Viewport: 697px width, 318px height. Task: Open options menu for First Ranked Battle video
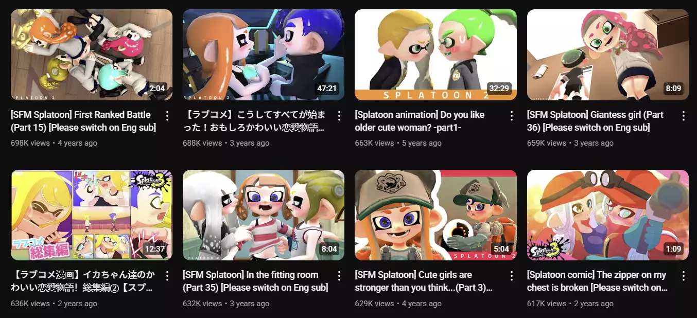point(167,116)
